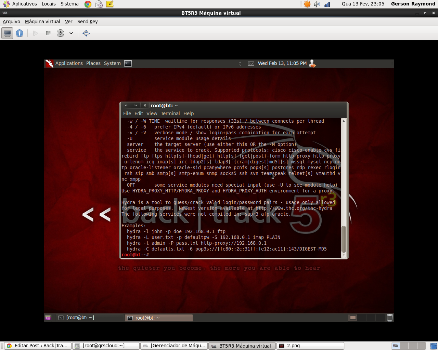Screen dimensions: 438x350
Task: Open the terminal Help menu
Action: point(189,113)
